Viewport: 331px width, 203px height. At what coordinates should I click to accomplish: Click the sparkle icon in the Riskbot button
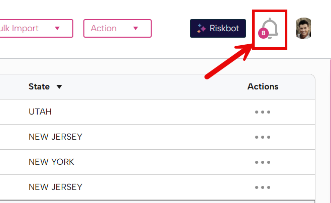click(x=201, y=29)
